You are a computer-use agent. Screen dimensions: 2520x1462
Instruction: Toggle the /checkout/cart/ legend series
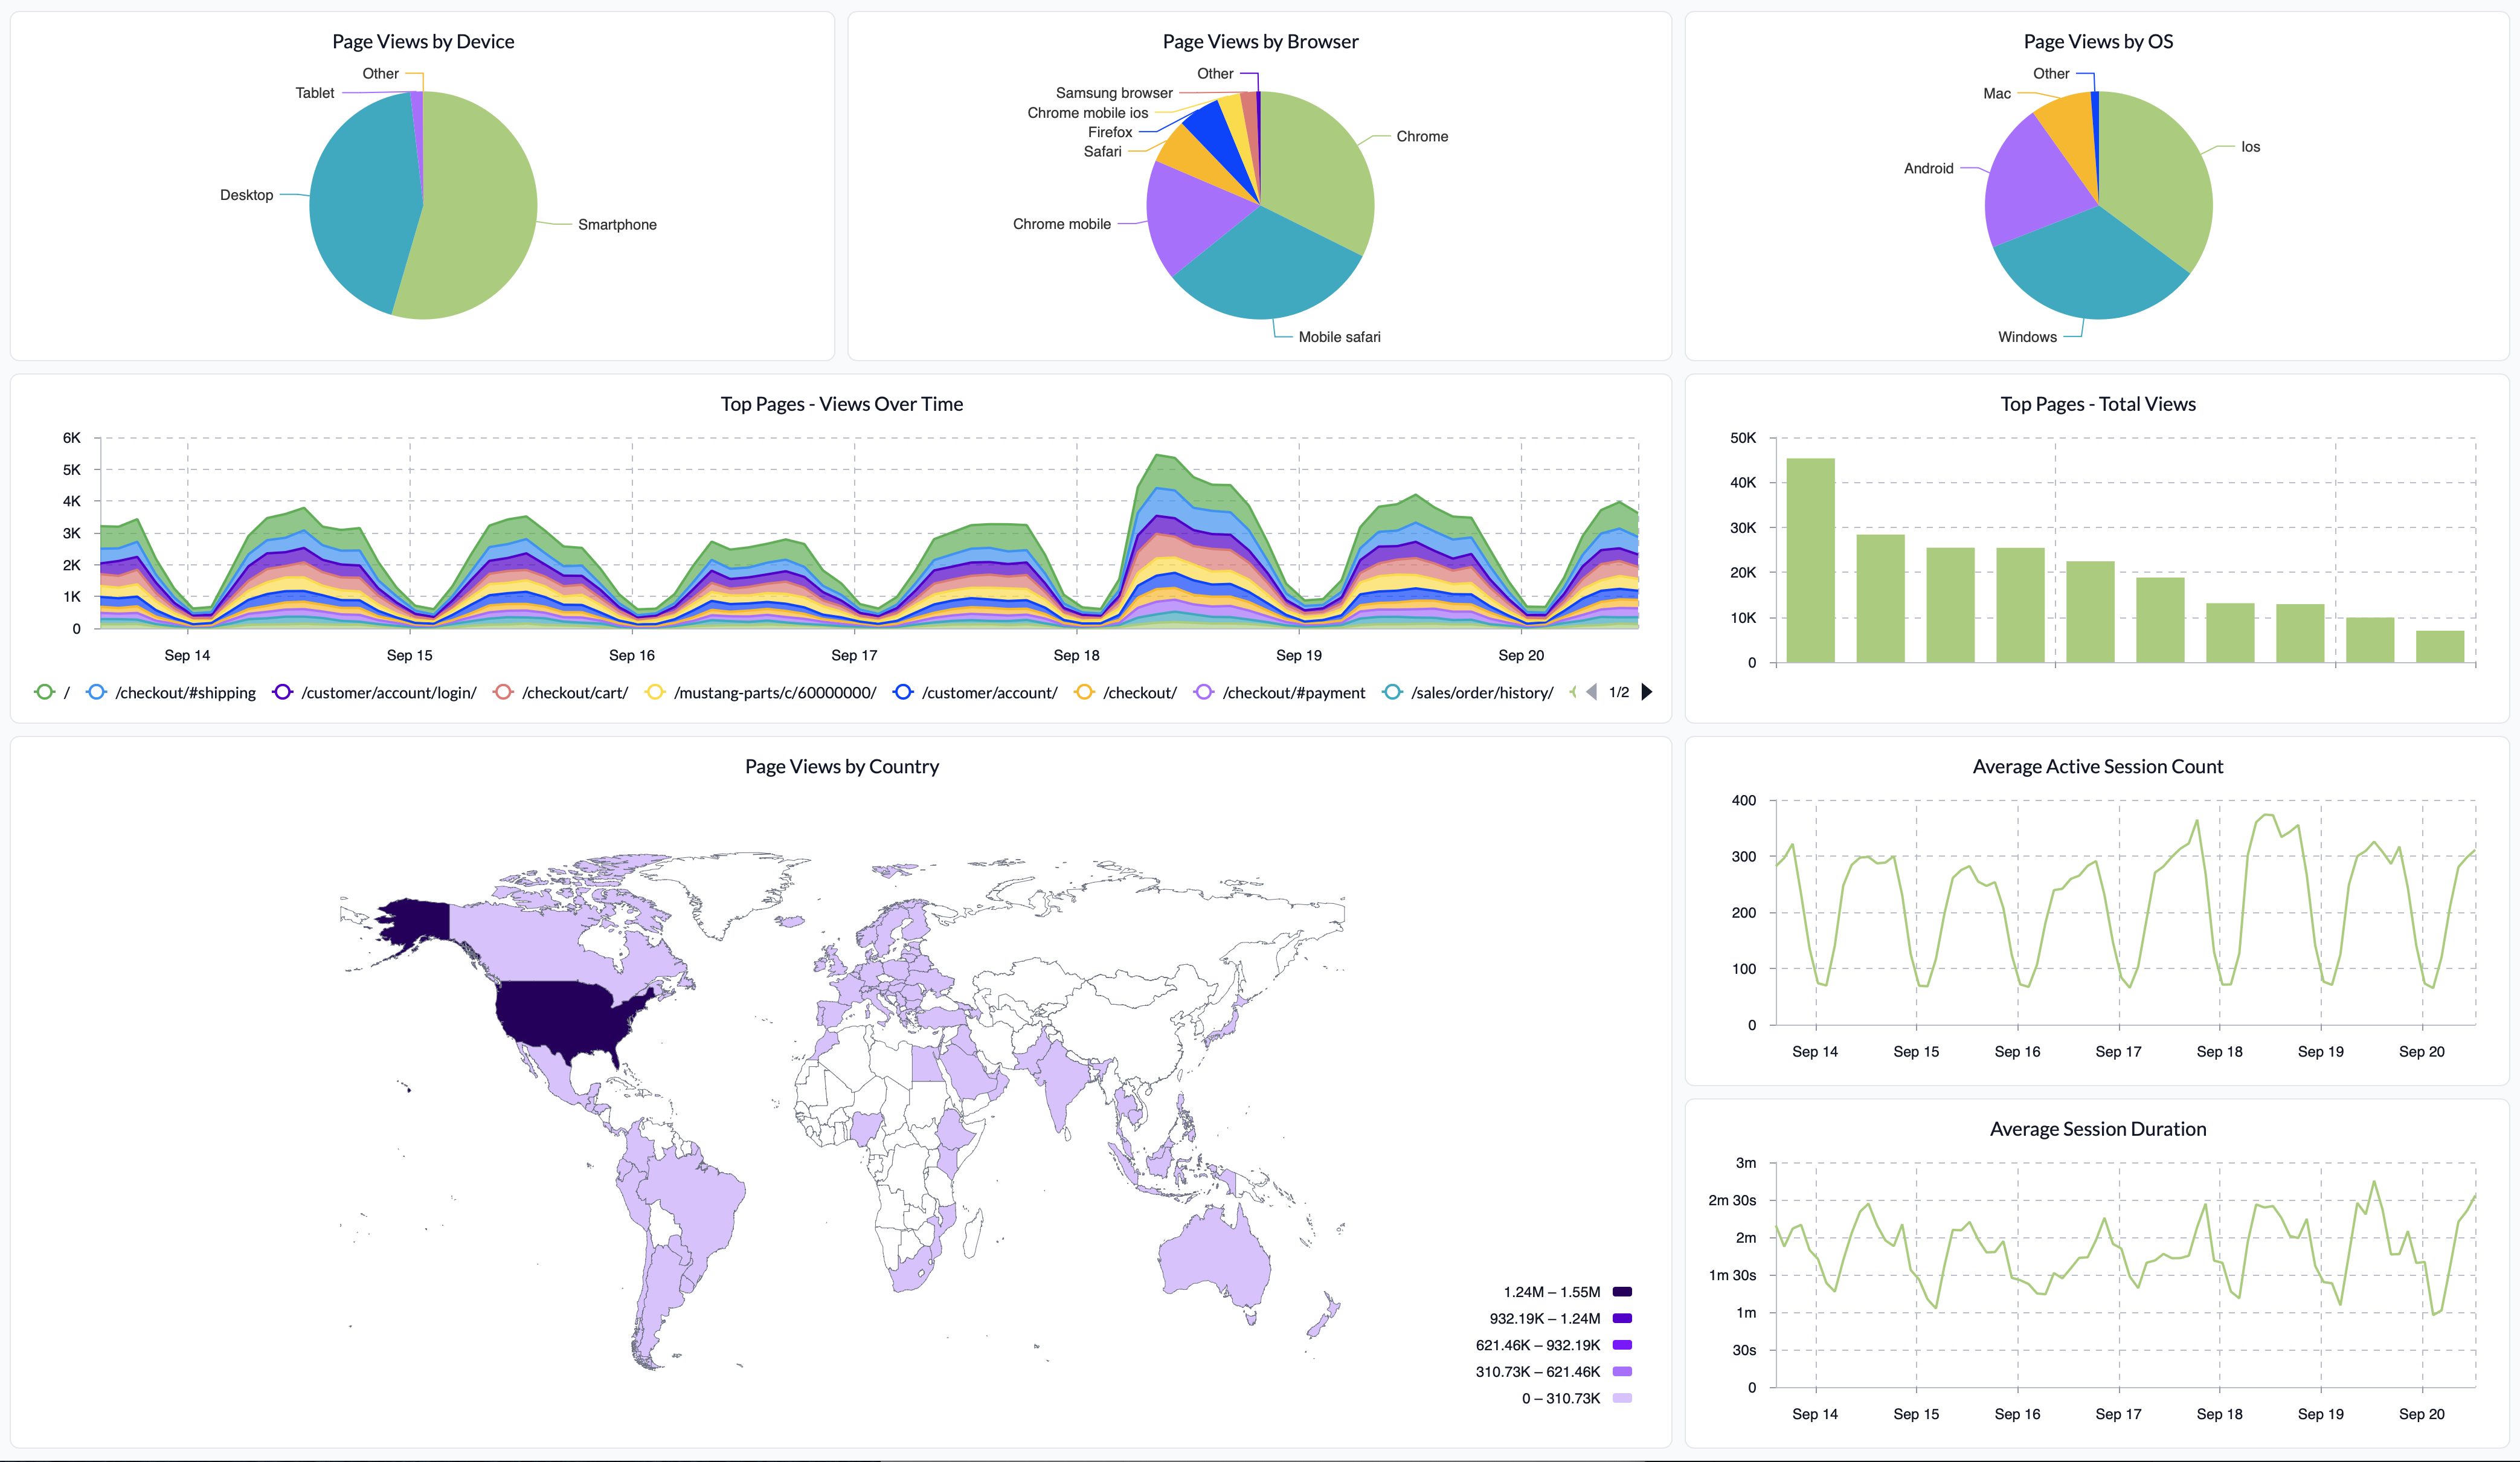(574, 693)
